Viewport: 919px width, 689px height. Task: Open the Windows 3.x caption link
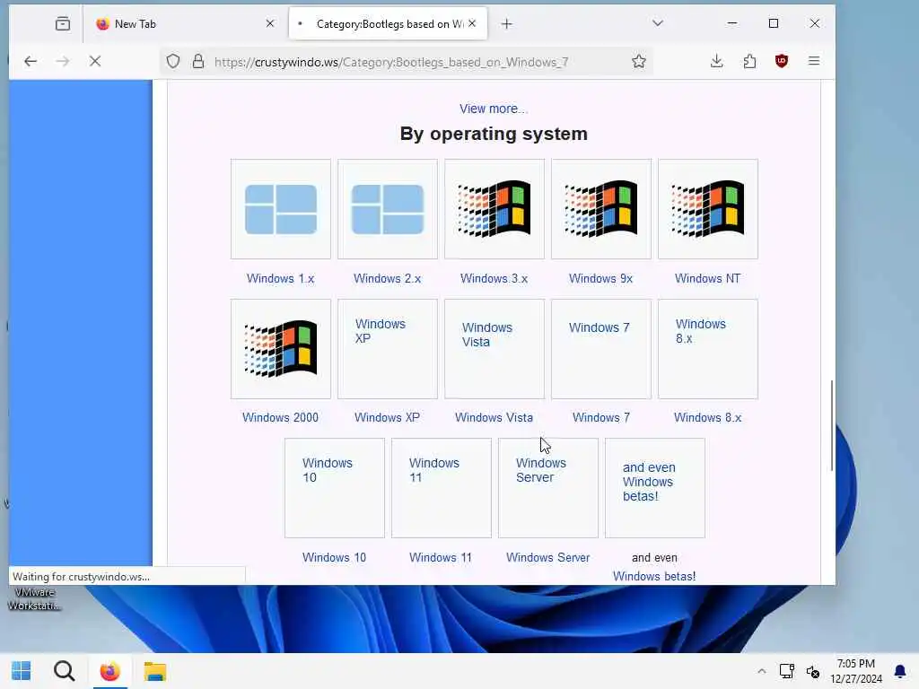coord(495,278)
